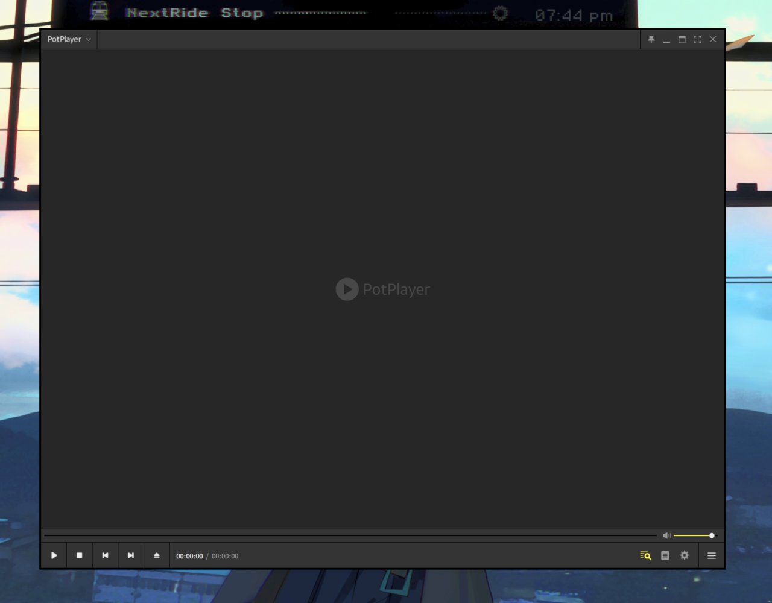Click the NextRide Stop label
Viewport: 772px width, 603px height.
pyautogui.click(x=194, y=13)
